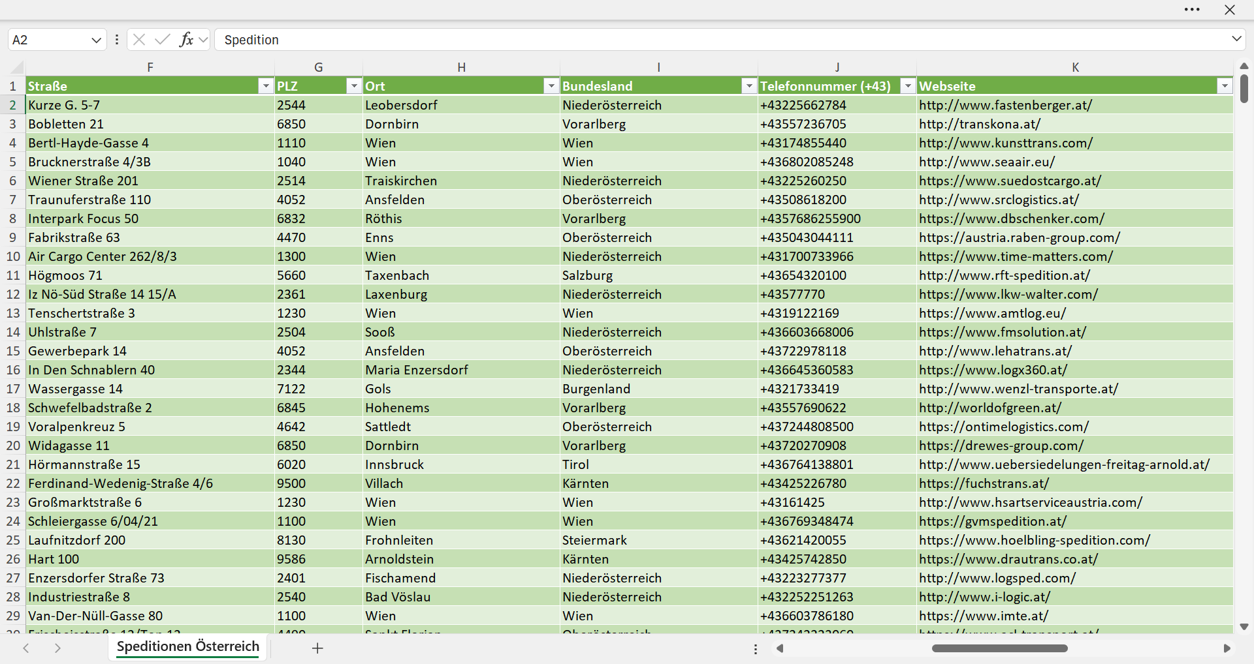Screen dimensions: 1254x664
Task: Open PLZ column filter dropdown
Action: [354, 86]
